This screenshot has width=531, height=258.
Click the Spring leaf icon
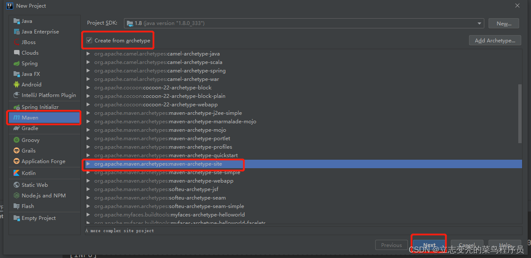coord(17,64)
